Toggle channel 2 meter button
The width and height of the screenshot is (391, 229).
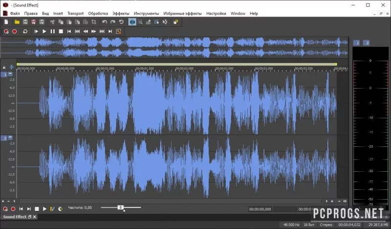click(367, 43)
